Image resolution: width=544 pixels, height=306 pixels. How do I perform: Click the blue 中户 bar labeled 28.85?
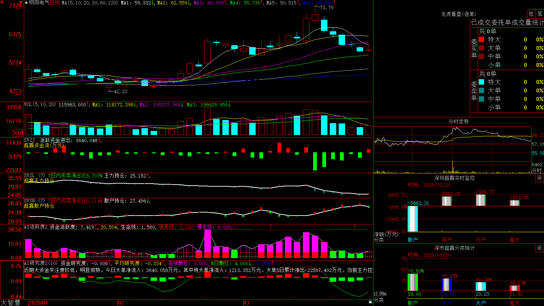point(447,285)
